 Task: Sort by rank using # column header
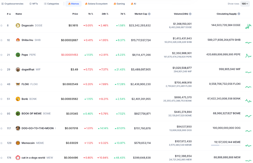pyautogui.click(x=9, y=14)
